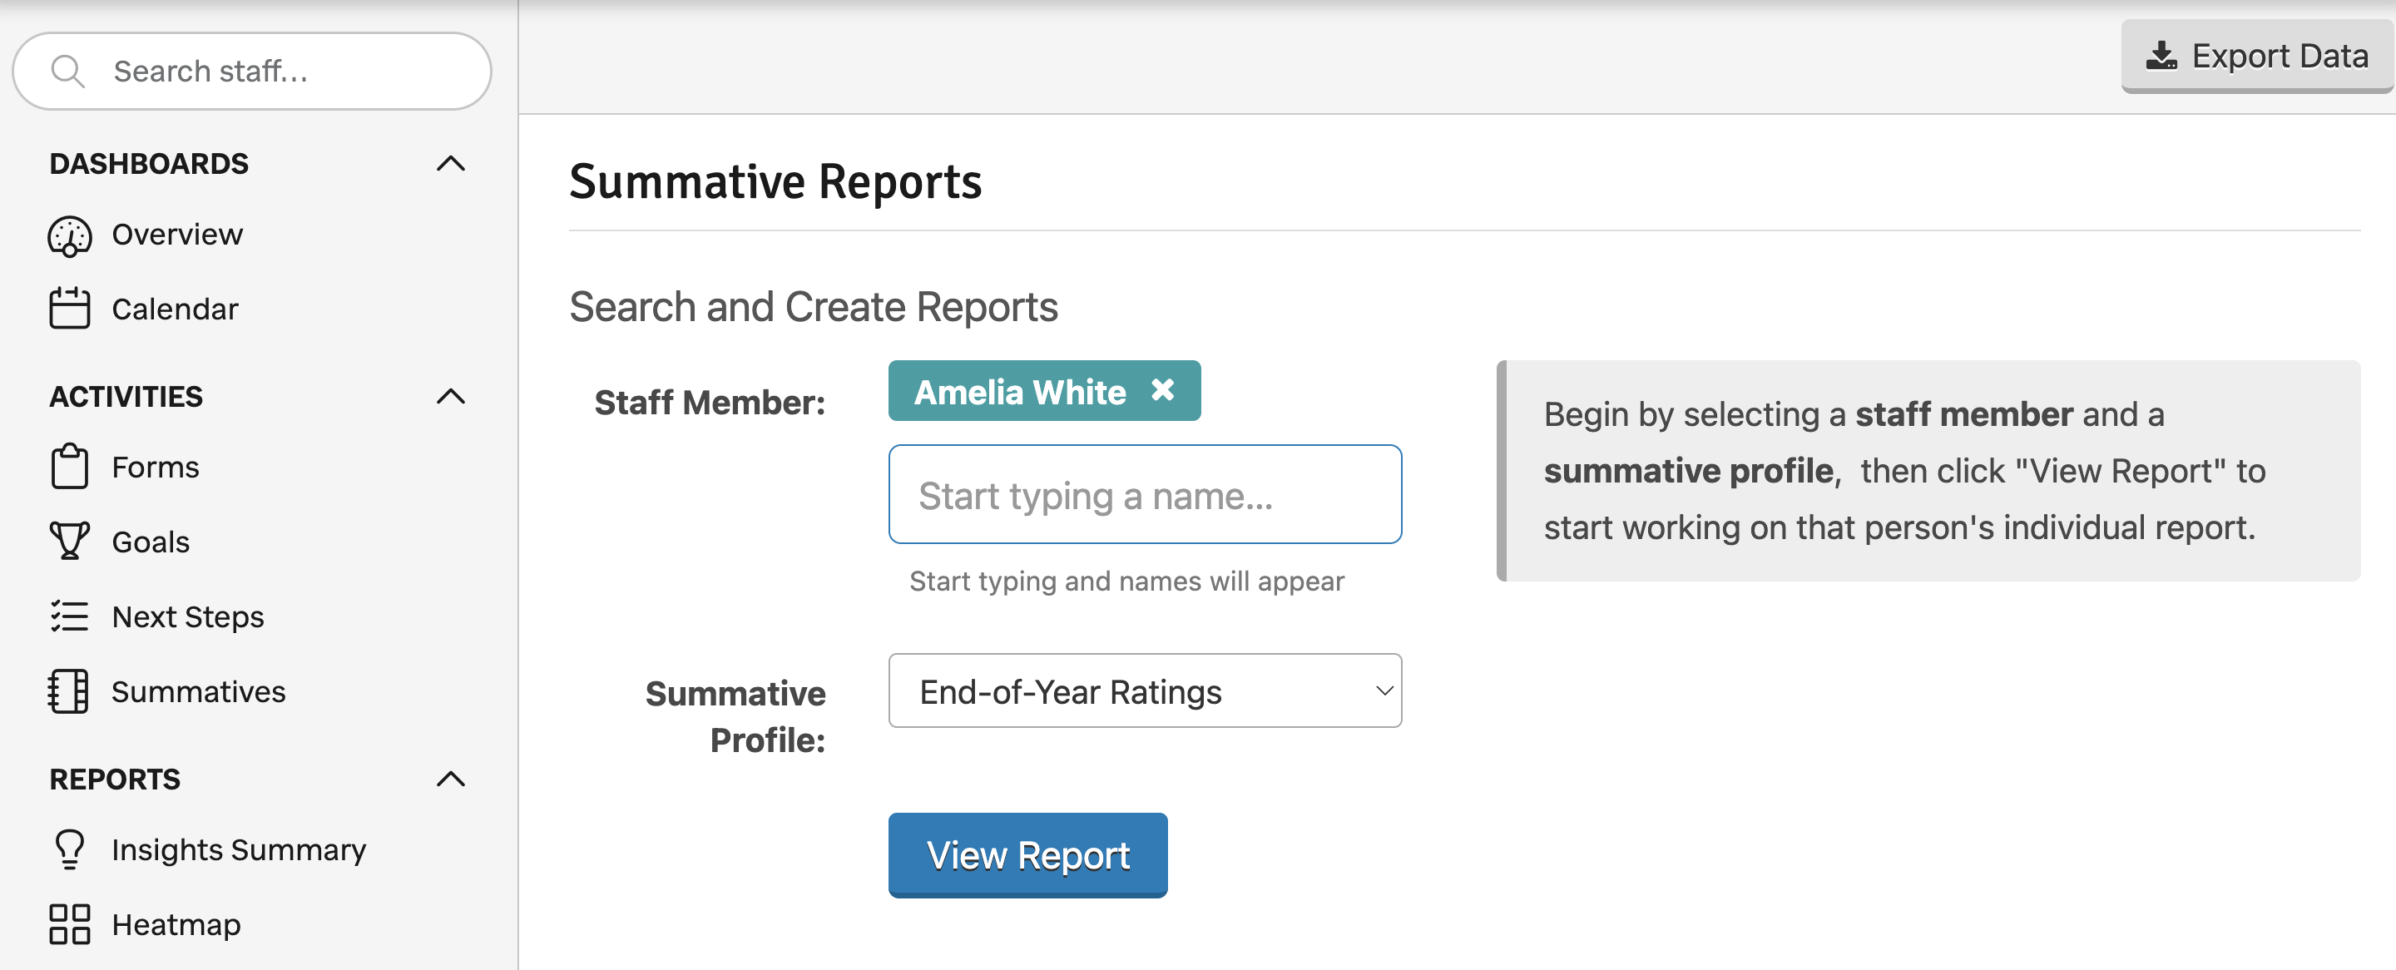
Task: Collapse the Activities section chevron
Action: pyautogui.click(x=450, y=397)
